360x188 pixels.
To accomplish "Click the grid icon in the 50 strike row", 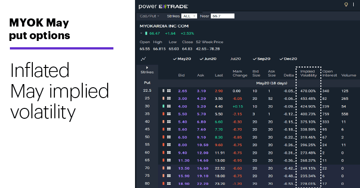I will 169,137.
